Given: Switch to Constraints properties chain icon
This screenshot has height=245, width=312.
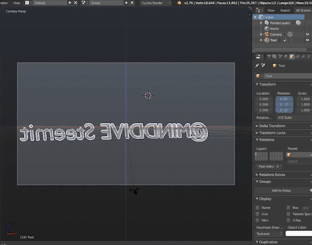Looking at the screenshot, I should click(297, 57).
